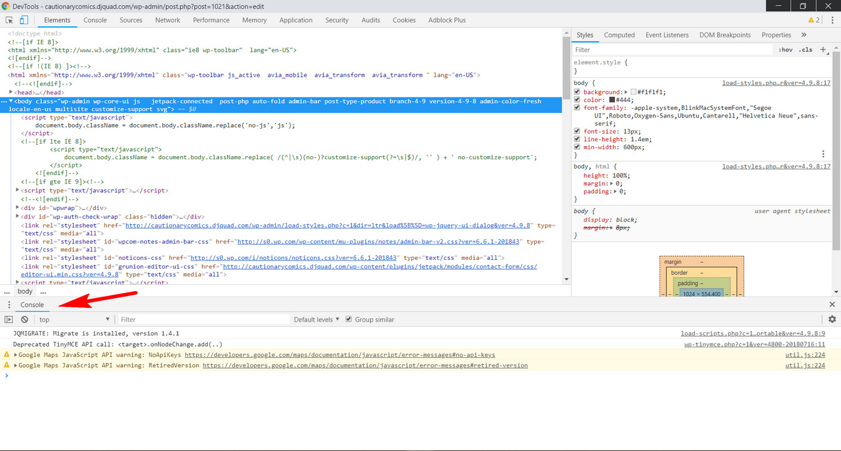Expand the head element node
The width and height of the screenshot is (841, 451).
point(11,92)
